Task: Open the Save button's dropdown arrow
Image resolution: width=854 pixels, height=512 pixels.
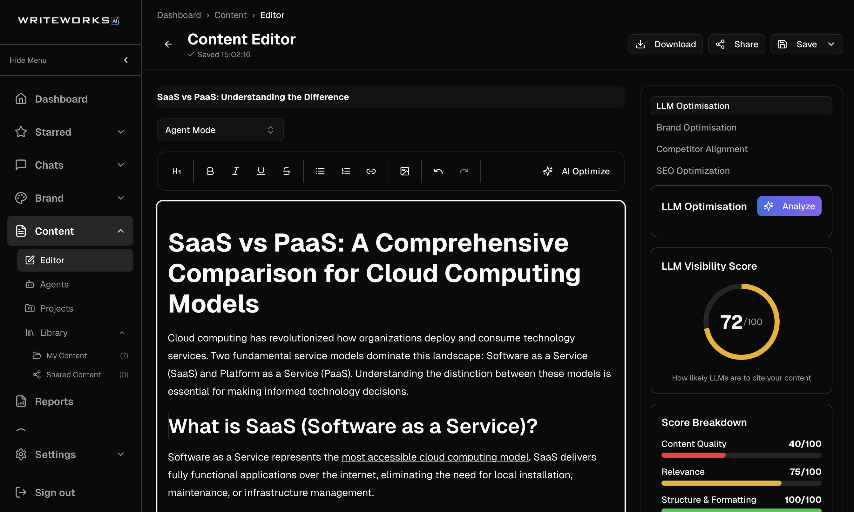Action: [831, 44]
